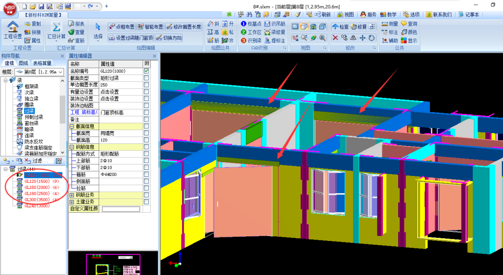The image size is (503, 275).
Task: Click the move cross-arrows icon
Action: pos(362,38)
